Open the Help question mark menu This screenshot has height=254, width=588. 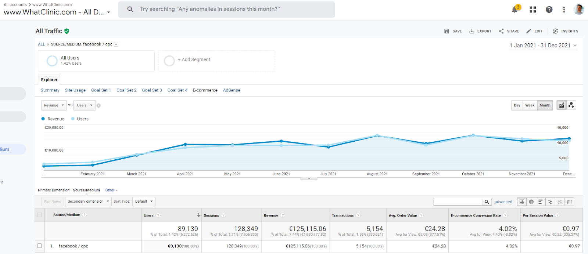(549, 10)
